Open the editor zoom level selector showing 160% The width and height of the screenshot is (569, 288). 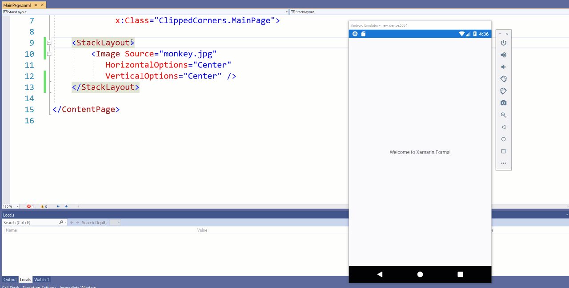tap(9, 206)
